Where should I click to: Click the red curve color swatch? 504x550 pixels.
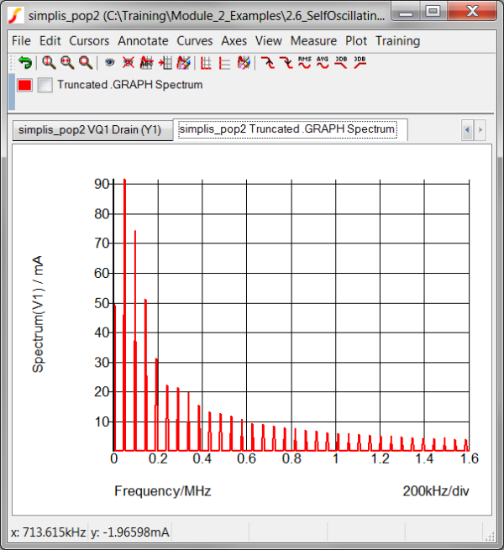click(25, 85)
